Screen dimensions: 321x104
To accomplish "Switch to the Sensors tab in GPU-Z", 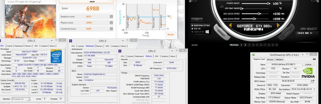I will coord(270,59).
